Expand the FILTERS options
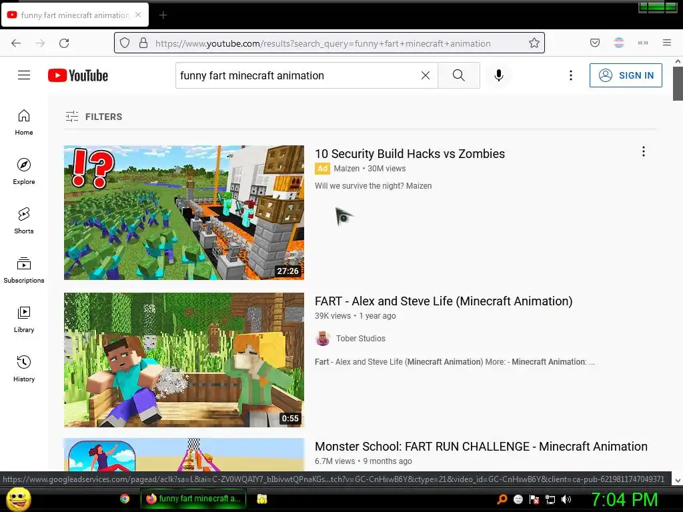Viewport: 683px width, 512px height. click(94, 117)
